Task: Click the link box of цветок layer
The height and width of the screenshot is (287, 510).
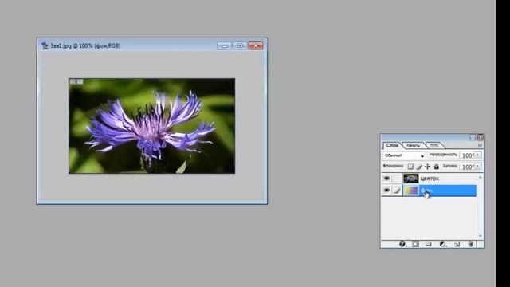Action: [x=397, y=179]
